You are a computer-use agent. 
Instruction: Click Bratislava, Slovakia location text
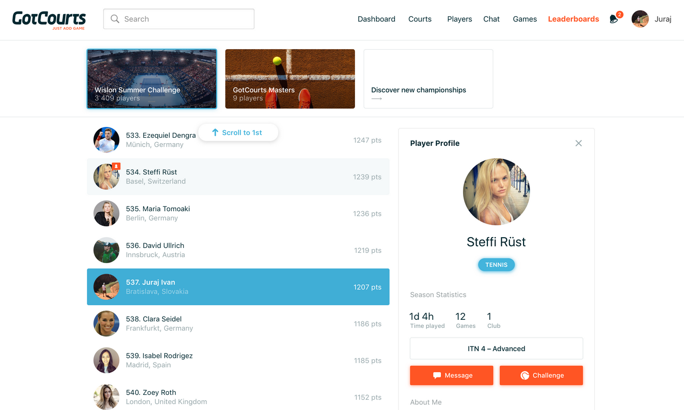157,292
